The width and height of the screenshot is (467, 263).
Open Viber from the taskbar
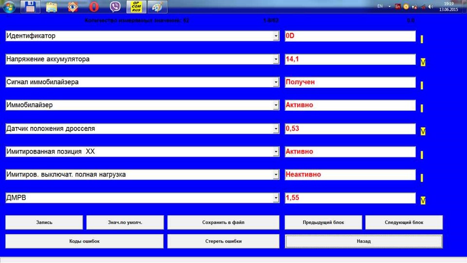click(115, 6)
